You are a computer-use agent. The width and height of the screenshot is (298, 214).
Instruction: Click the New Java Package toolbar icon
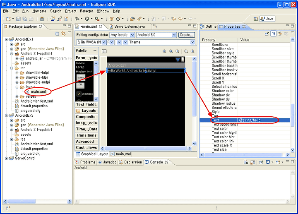[111, 19]
